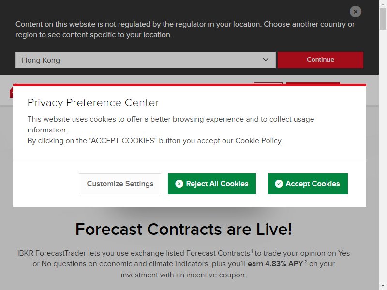Dismiss the location notice with the X icon
The image size is (387, 290).
(356, 12)
